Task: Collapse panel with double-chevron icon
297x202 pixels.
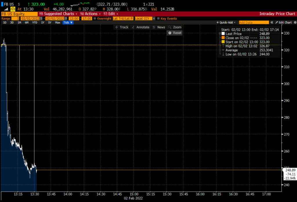Action: pyautogui.click(x=272, y=23)
